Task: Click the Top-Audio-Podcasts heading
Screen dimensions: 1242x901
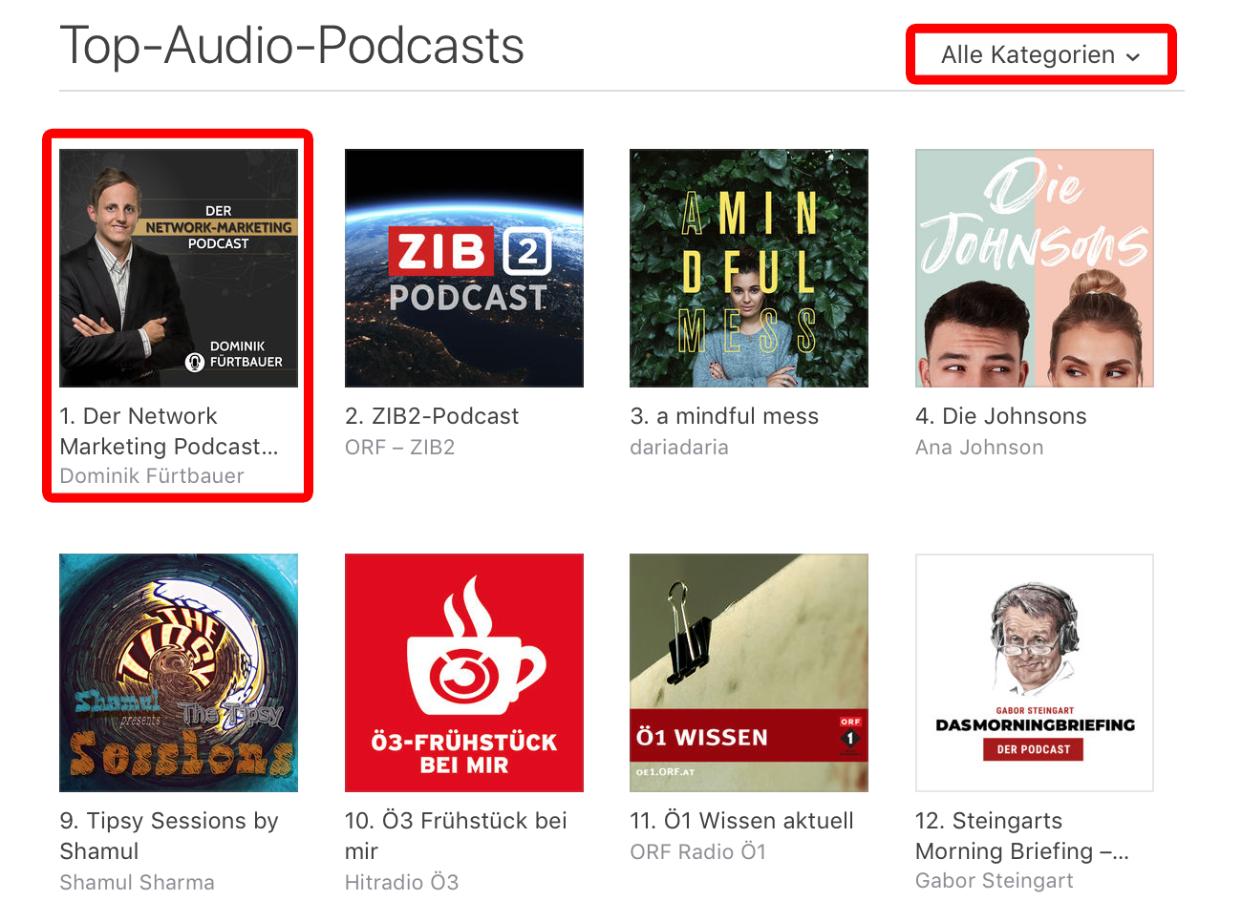Action: [292, 46]
